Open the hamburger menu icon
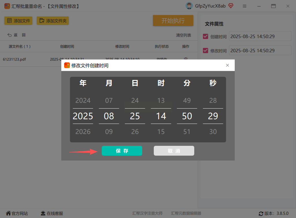The height and width of the screenshot is (218, 296). 245,6
